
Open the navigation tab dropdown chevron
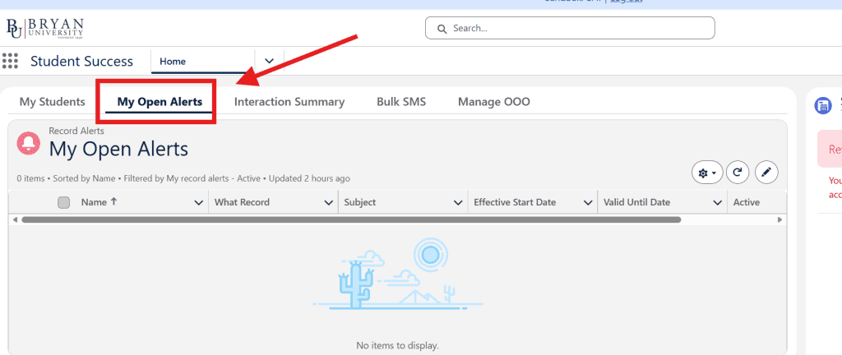click(x=270, y=61)
